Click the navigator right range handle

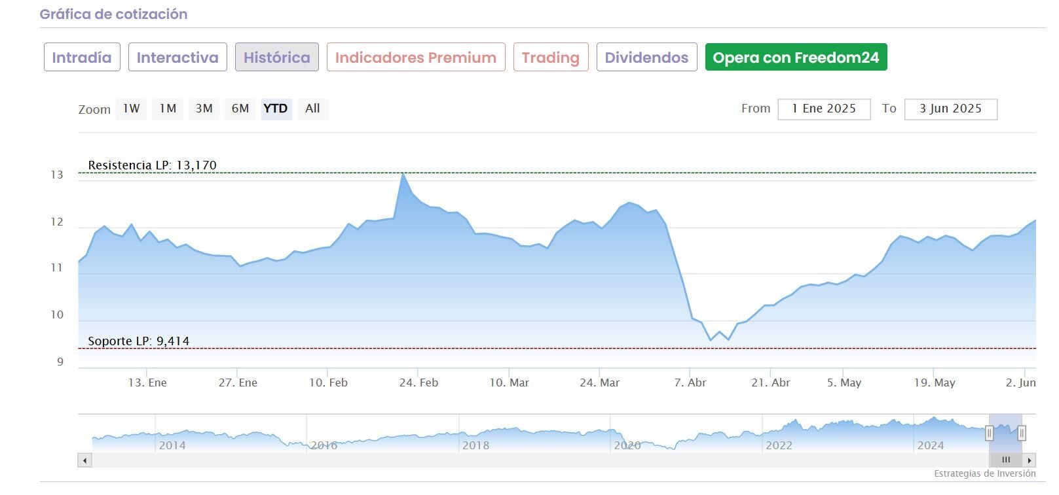coord(1021,433)
